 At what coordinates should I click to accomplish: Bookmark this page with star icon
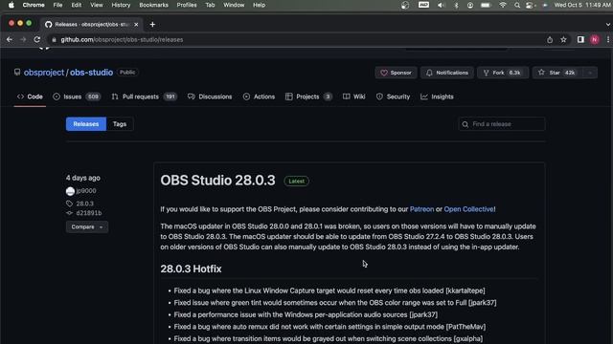tap(563, 39)
